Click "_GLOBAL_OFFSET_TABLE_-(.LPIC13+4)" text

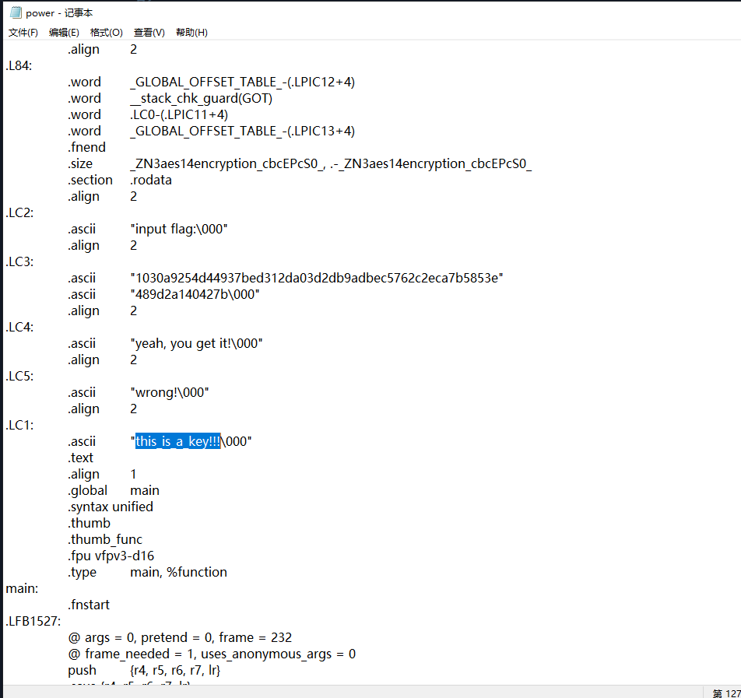pos(242,131)
